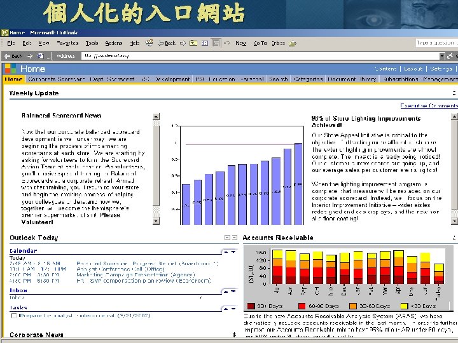Viewport: 458px width, 343px height.
Task: Toggle the Folder List pane icon
Action: [205, 43]
